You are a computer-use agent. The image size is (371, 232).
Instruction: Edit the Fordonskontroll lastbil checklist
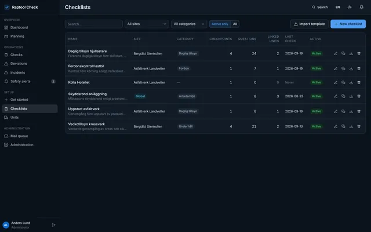(x=336, y=68)
